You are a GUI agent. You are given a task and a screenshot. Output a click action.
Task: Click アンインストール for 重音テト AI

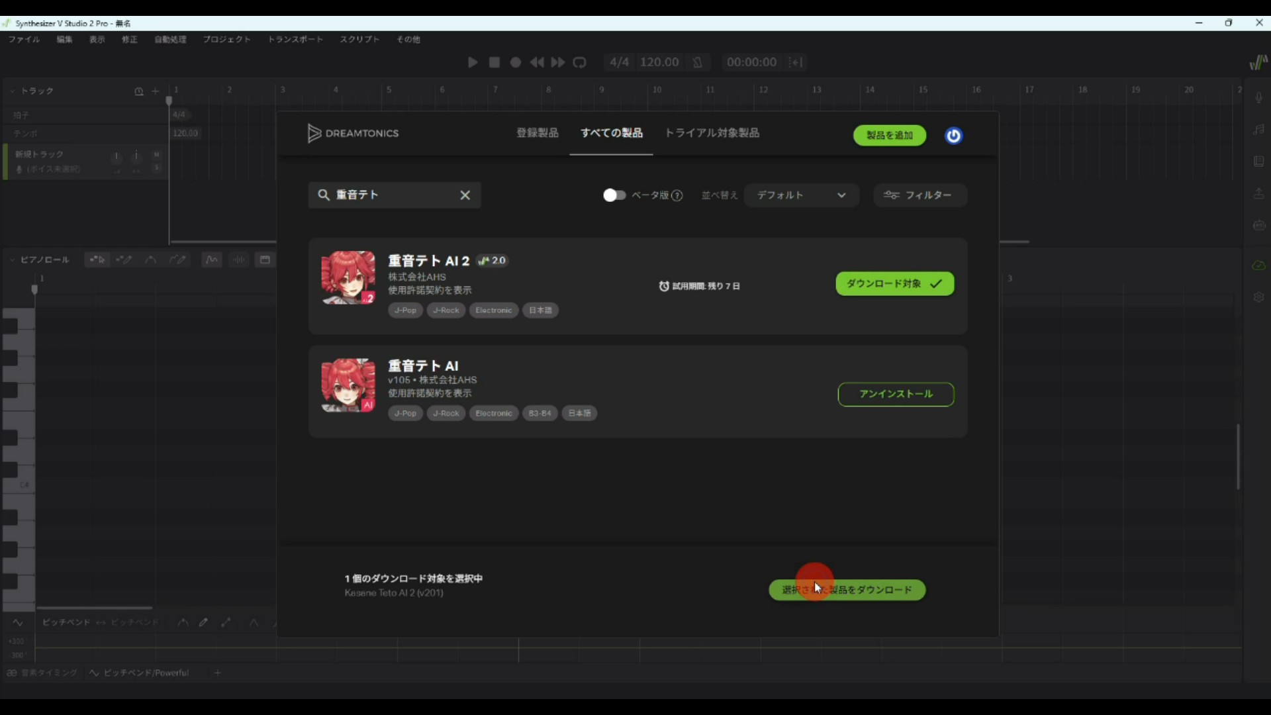click(x=895, y=394)
